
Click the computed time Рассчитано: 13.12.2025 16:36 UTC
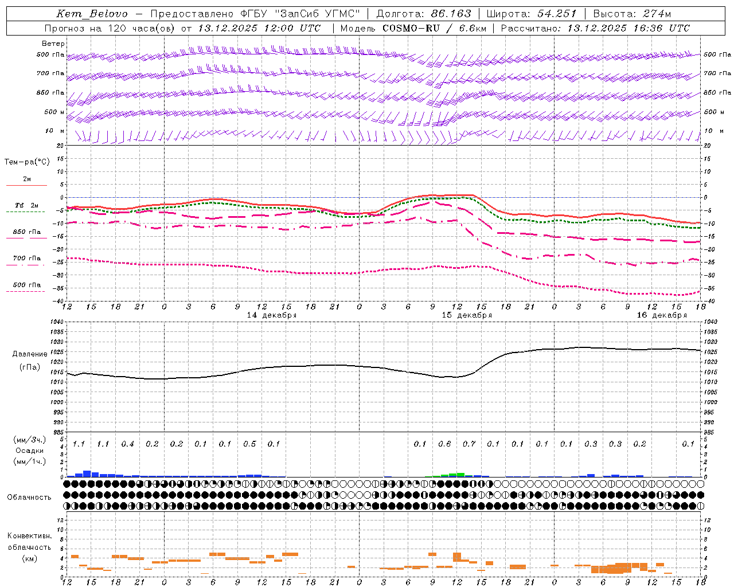[595, 28]
